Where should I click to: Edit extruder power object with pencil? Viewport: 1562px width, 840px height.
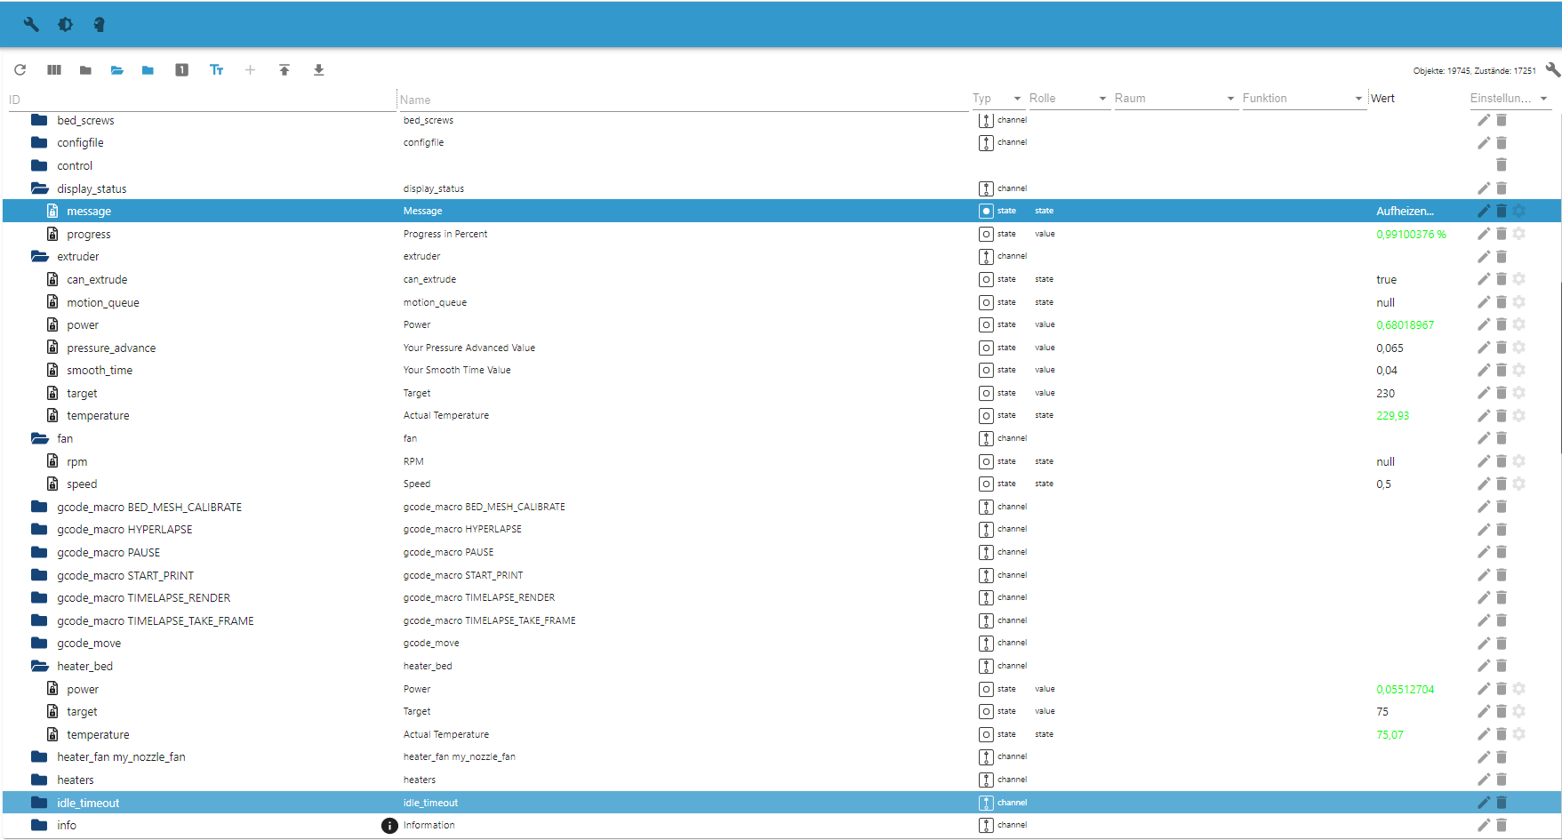(1484, 324)
